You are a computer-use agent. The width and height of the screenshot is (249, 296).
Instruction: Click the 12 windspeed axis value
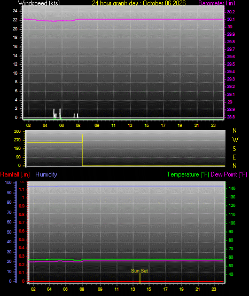pyautogui.click(x=15, y=64)
